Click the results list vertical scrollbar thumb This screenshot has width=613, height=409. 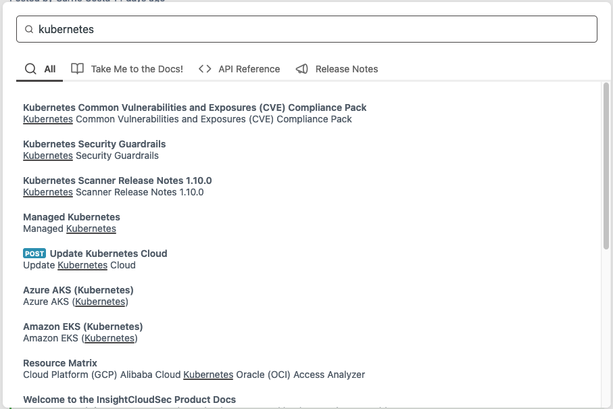click(606, 166)
